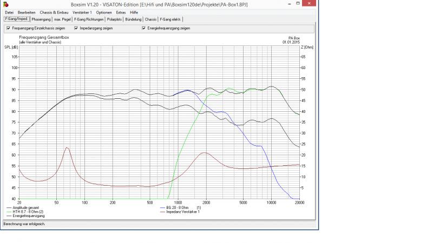
Task: Open the Extras menu
Action: click(x=121, y=12)
